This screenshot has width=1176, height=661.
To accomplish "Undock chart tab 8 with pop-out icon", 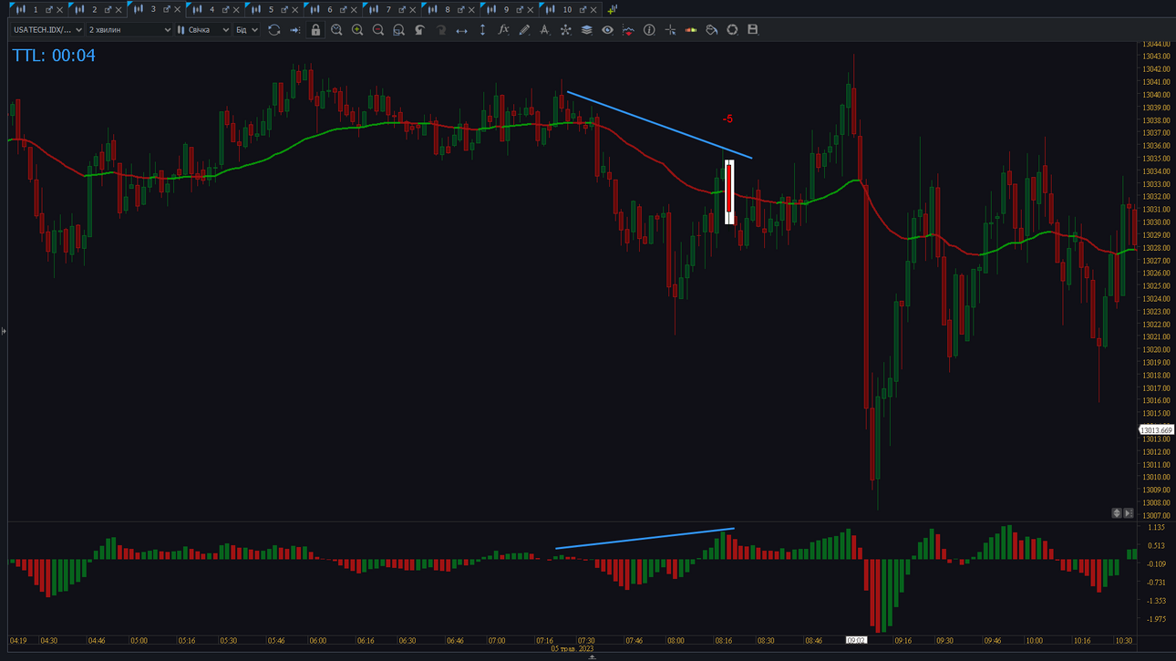I will pyautogui.click(x=461, y=10).
